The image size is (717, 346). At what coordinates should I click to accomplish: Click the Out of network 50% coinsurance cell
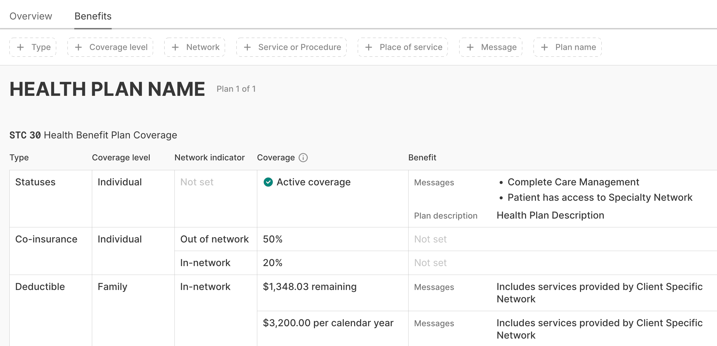click(272, 239)
